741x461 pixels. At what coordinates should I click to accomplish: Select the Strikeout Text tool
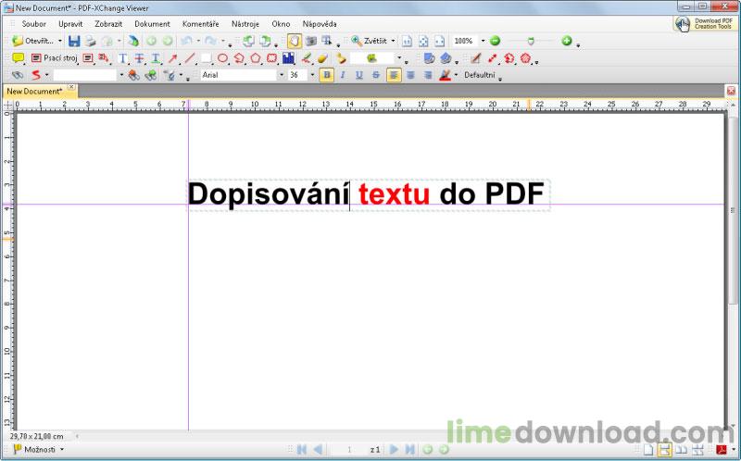pos(140,58)
